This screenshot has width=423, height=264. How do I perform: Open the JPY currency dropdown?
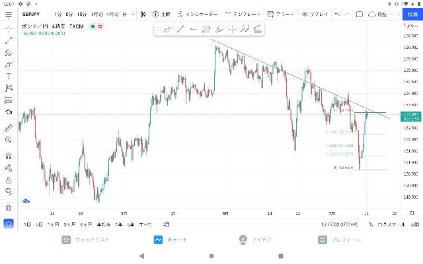click(412, 26)
